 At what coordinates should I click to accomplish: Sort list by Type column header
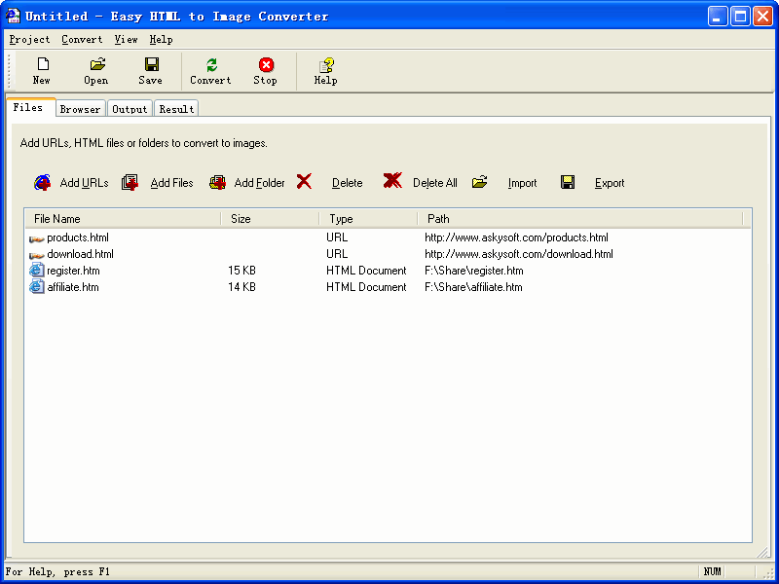pyautogui.click(x=368, y=218)
